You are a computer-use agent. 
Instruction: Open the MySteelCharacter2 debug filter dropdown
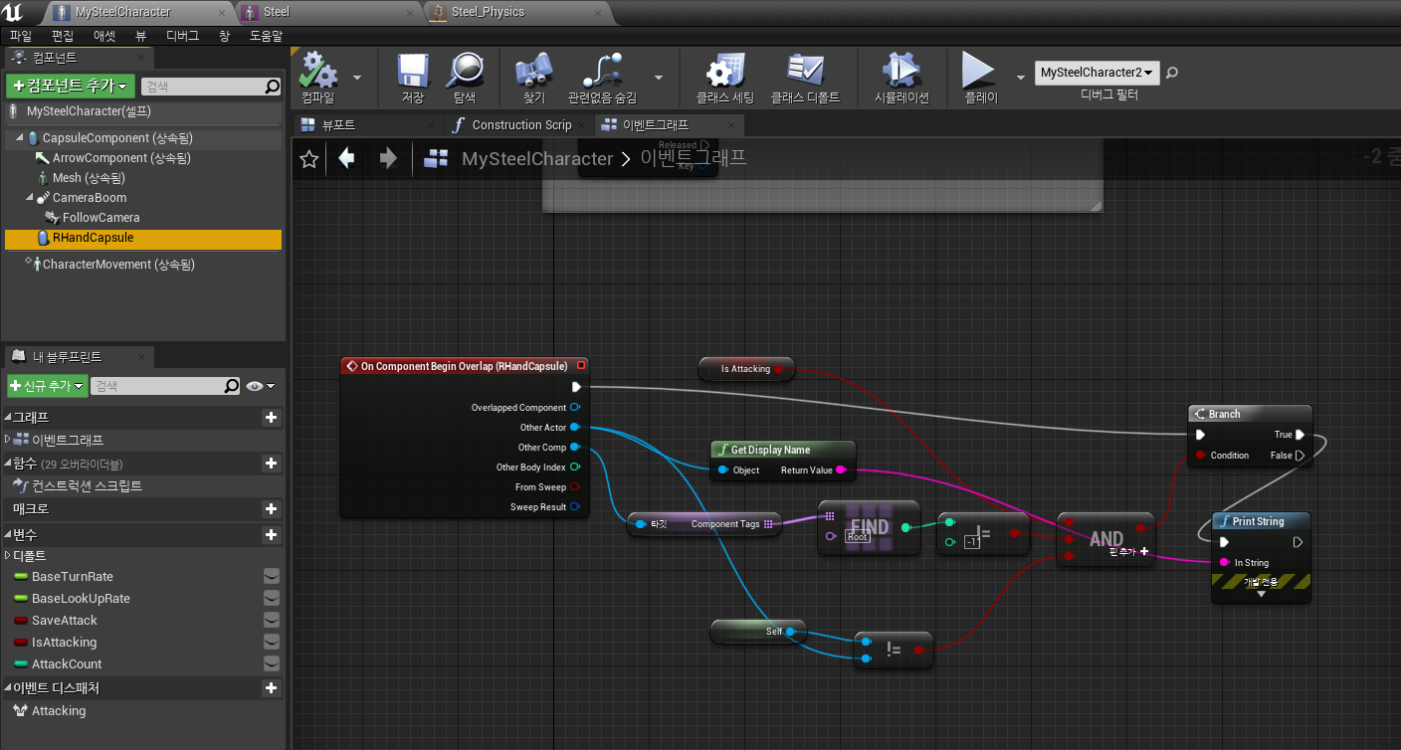pos(1098,73)
